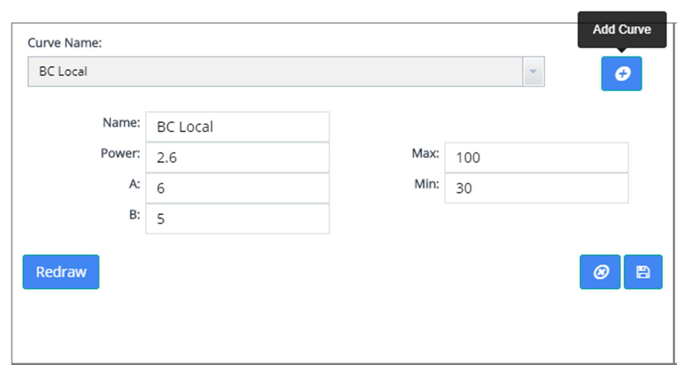Image resolution: width=677 pixels, height=365 pixels.
Task: Focus the Max field showing 100
Action: pyautogui.click(x=536, y=157)
